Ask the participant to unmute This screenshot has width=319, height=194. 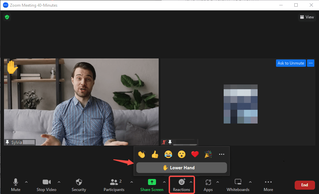(290, 63)
